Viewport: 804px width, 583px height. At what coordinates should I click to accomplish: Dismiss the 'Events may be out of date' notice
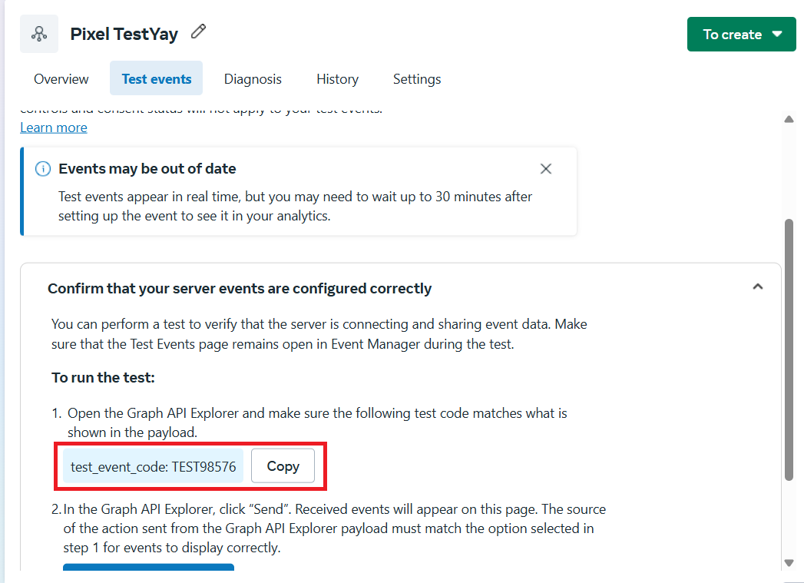tap(546, 169)
